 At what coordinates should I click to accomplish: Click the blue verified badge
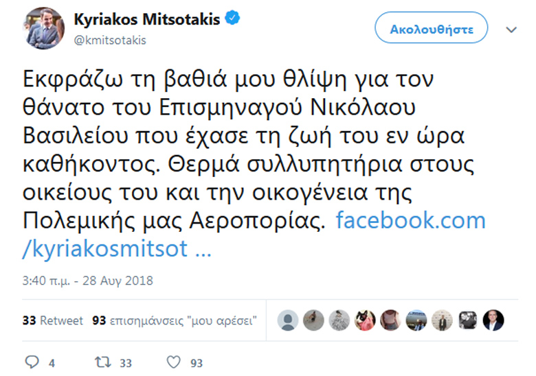point(232,18)
